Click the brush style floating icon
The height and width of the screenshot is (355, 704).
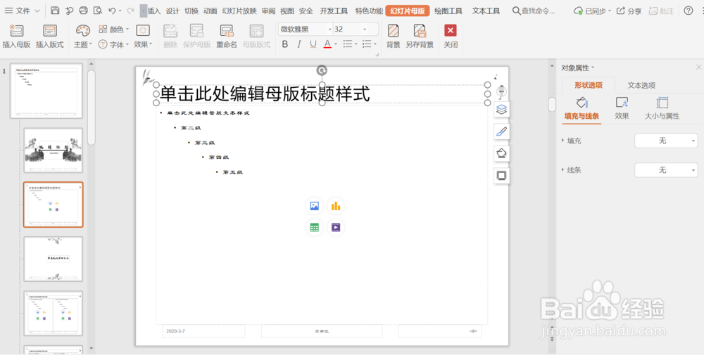tap(501, 131)
